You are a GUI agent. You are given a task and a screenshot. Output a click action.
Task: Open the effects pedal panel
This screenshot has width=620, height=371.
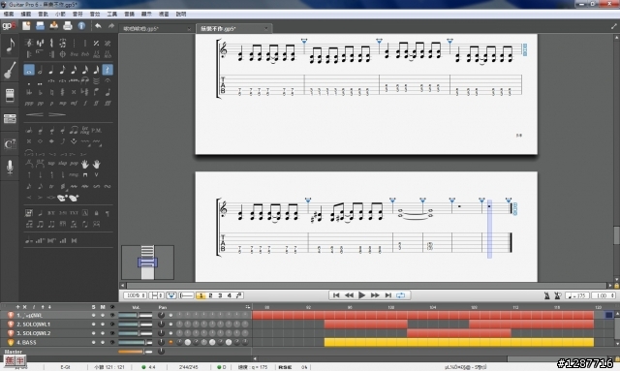coord(10,95)
